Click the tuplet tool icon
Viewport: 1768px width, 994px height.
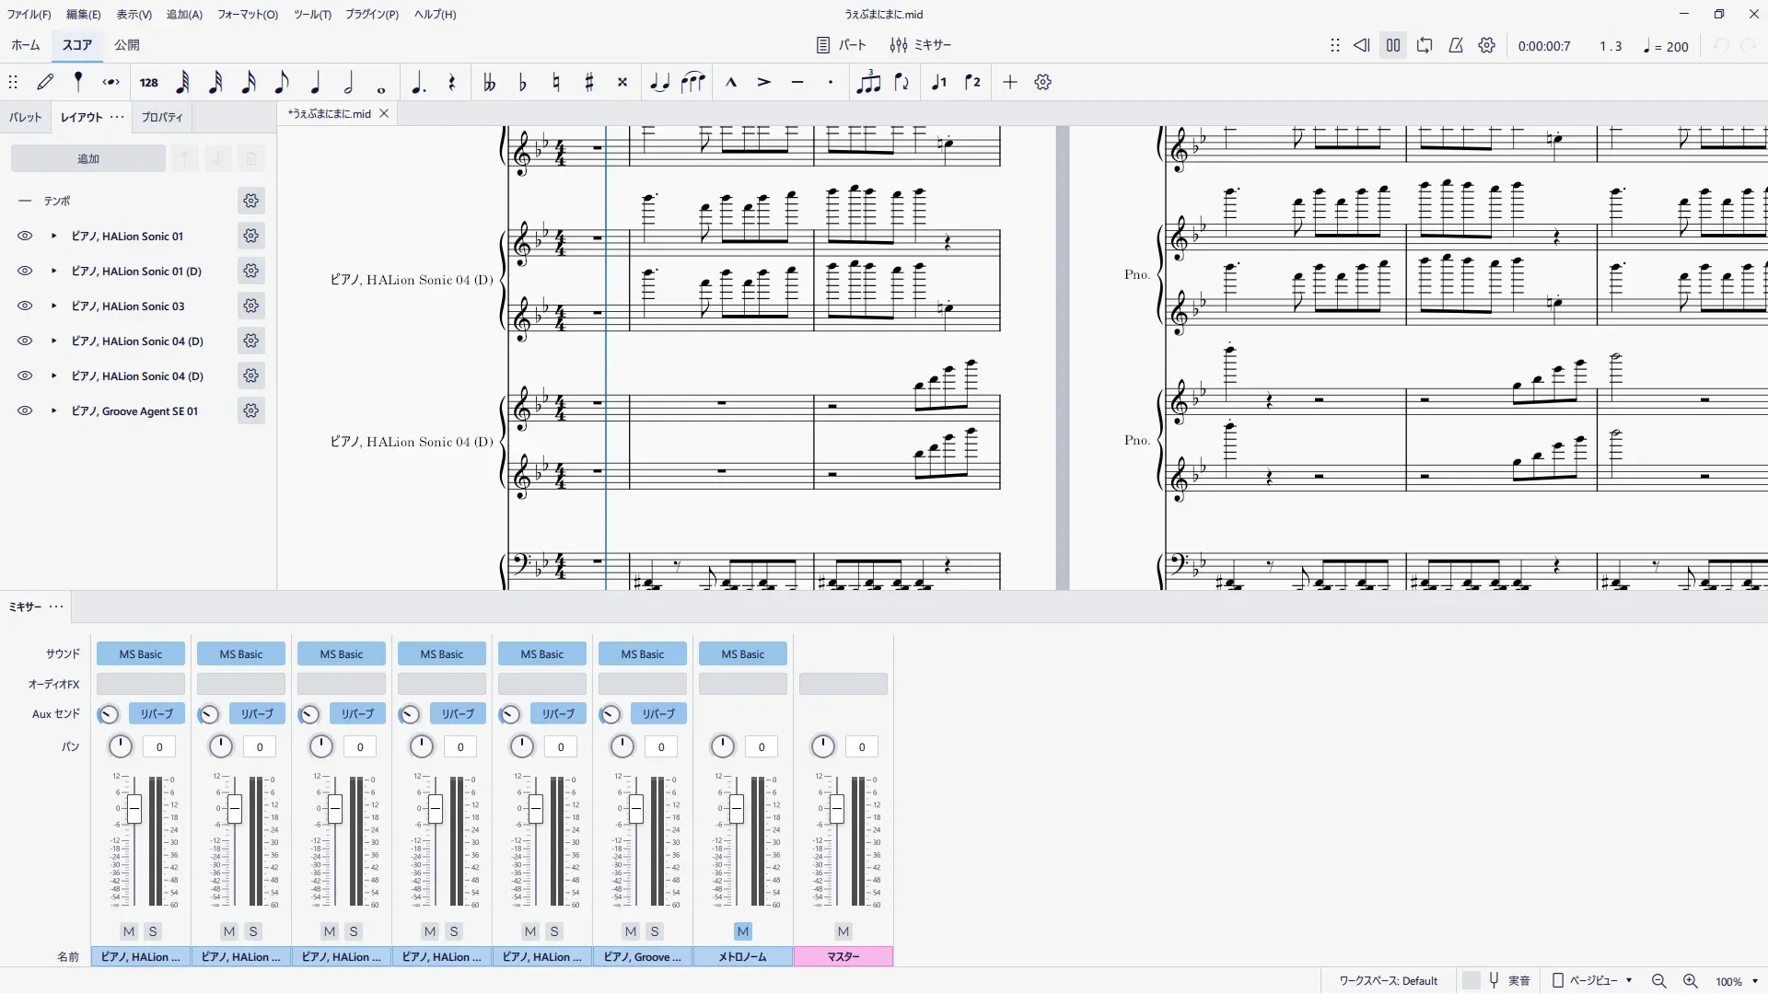868,83
